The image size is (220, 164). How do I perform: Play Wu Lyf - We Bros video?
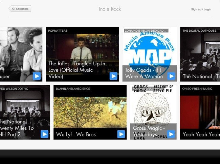pyautogui.click(x=121, y=134)
